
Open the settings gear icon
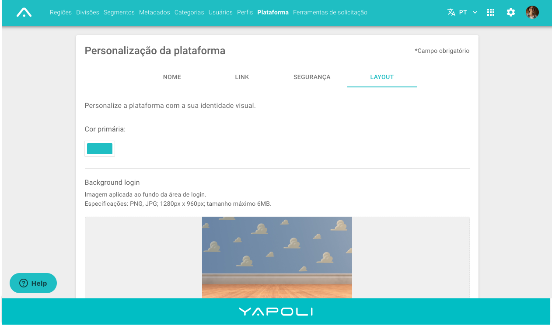pyautogui.click(x=511, y=12)
